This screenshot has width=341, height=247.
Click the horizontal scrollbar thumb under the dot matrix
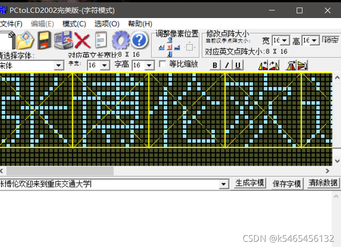[60, 171]
